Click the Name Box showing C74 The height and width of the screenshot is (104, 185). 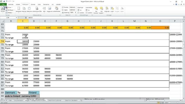pos(8,18)
